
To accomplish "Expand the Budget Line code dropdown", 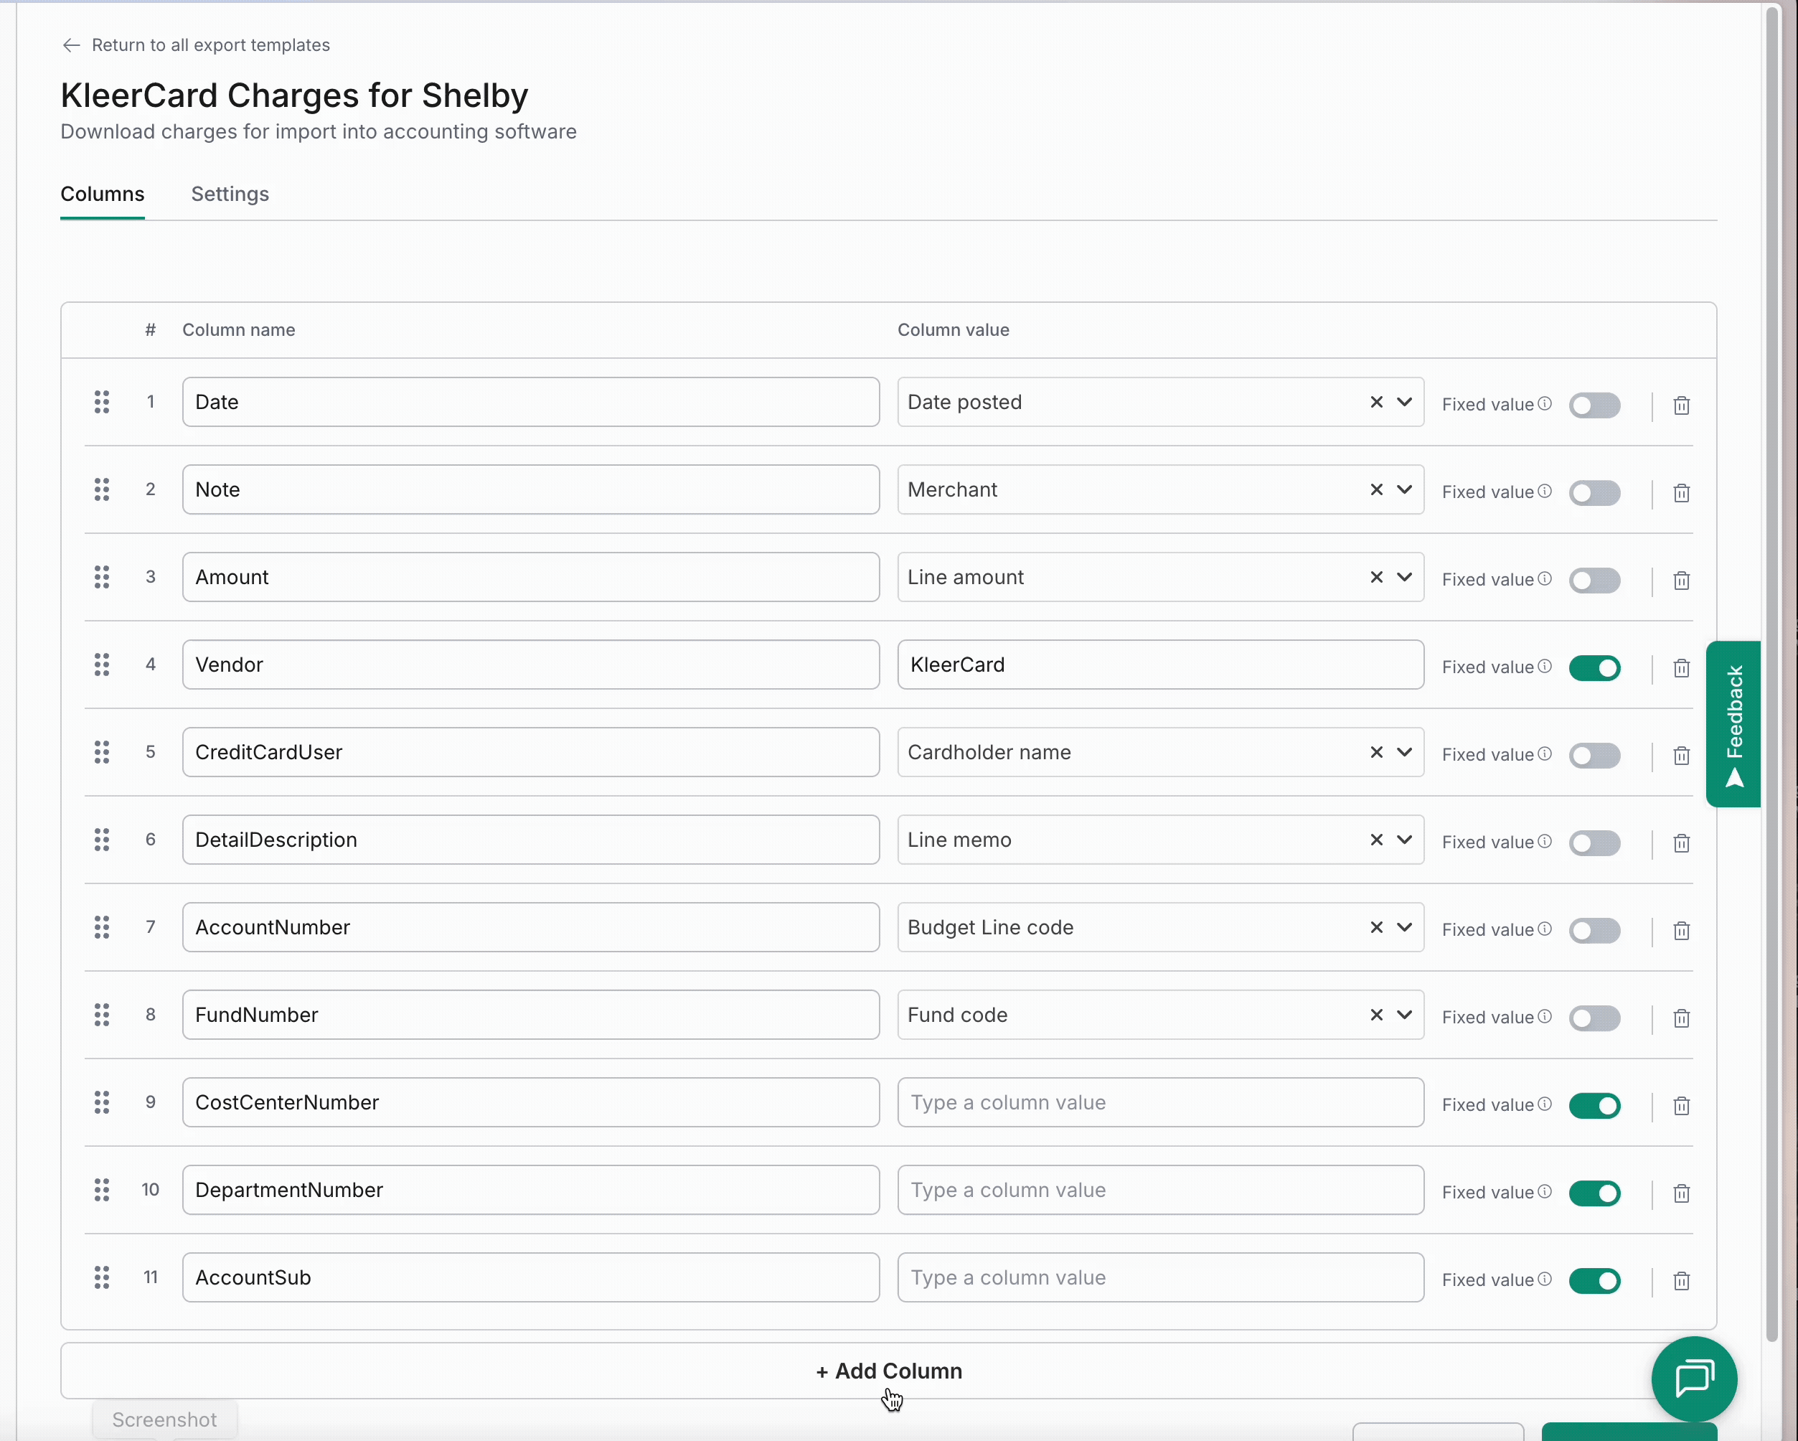I will [x=1404, y=927].
